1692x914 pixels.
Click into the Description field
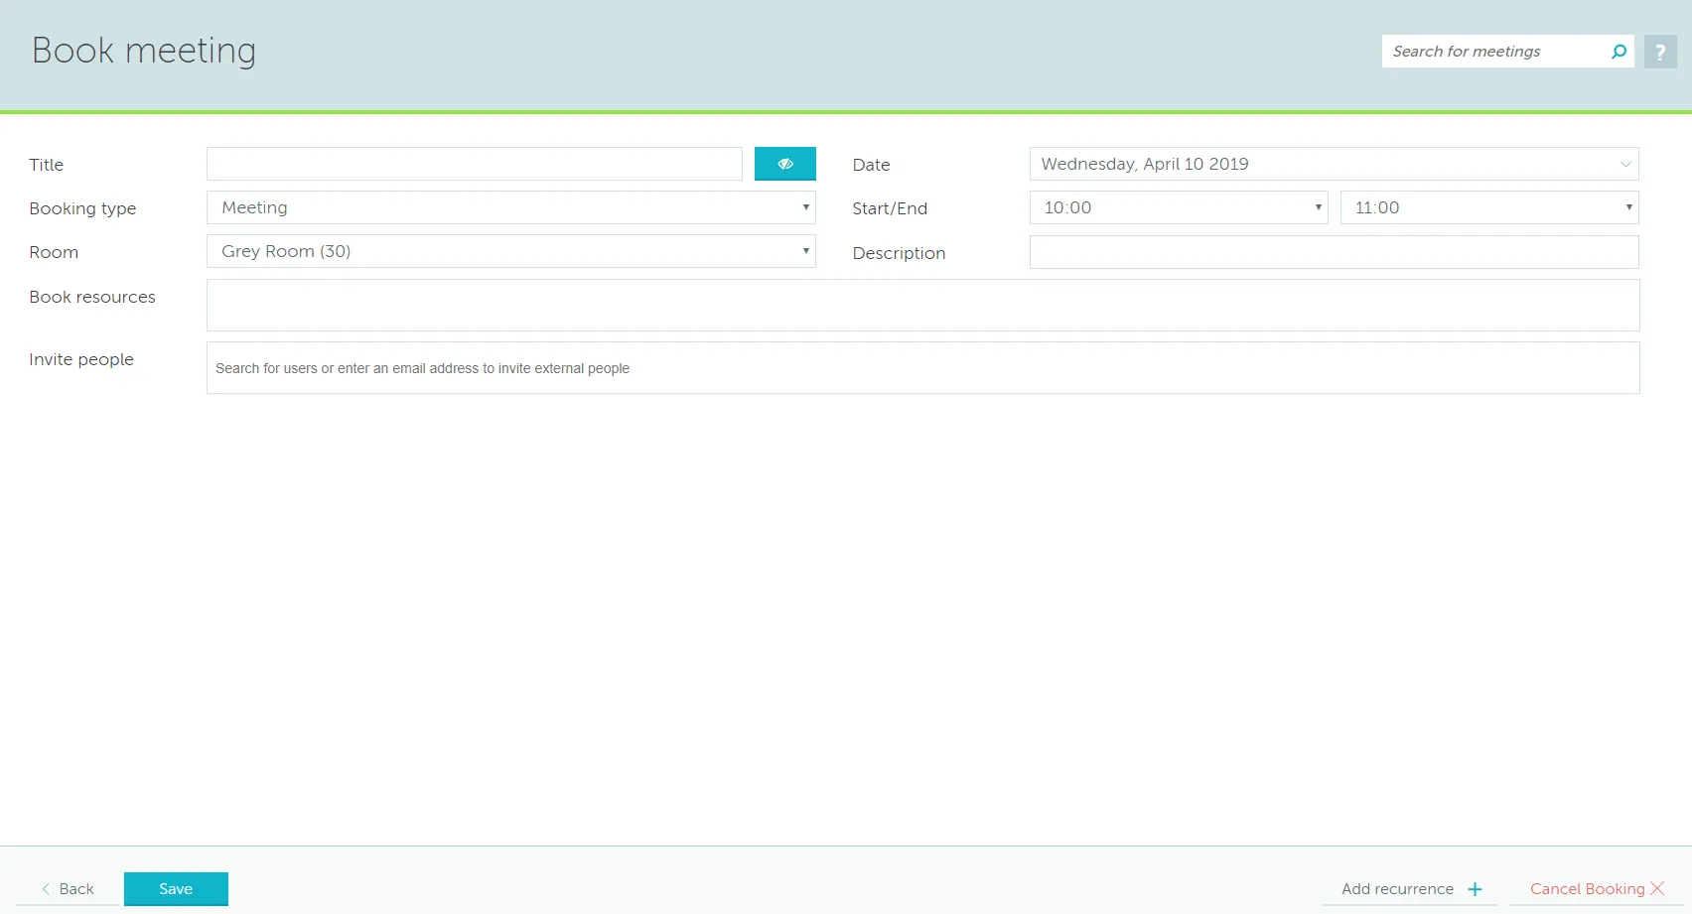pyautogui.click(x=1333, y=252)
